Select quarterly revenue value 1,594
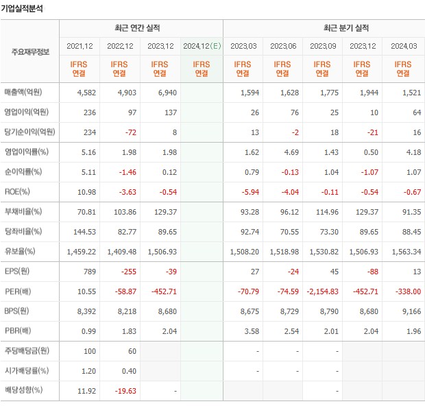 coord(250,93)
